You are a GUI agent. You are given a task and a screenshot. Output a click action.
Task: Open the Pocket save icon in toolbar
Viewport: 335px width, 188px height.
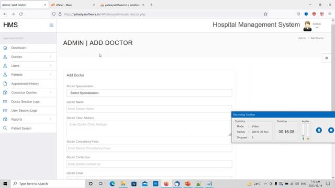(298, 14)
